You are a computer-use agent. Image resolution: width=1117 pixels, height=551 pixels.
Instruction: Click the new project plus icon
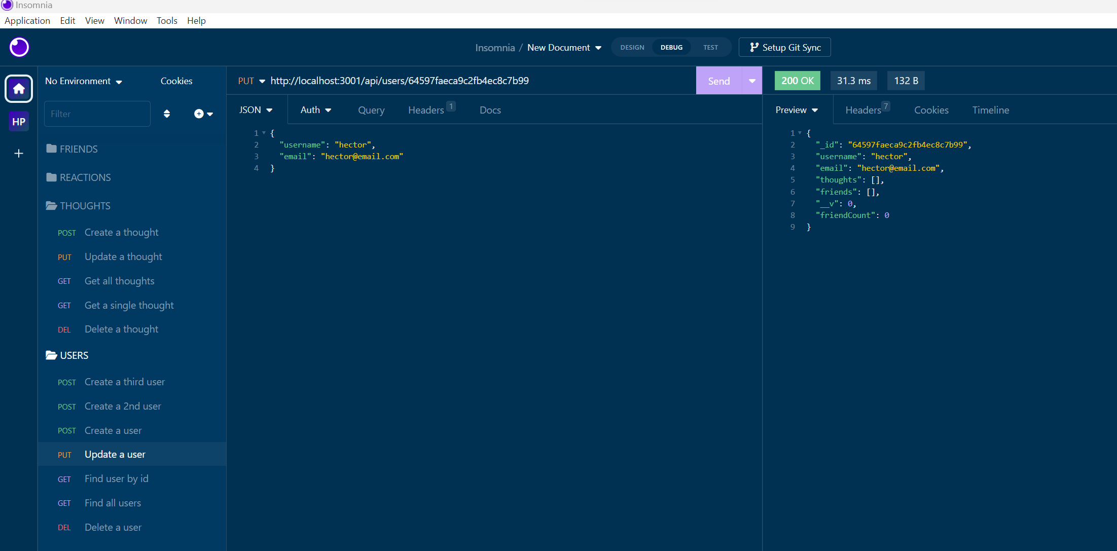click(19, 154)
